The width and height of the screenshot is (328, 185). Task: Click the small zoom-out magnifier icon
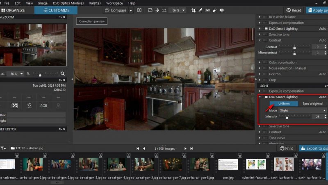(28, 74)
